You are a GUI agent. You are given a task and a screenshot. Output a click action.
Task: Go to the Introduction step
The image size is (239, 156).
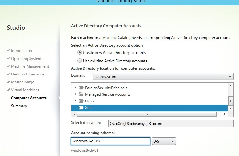pyautogui.click(x=22, y=51)
